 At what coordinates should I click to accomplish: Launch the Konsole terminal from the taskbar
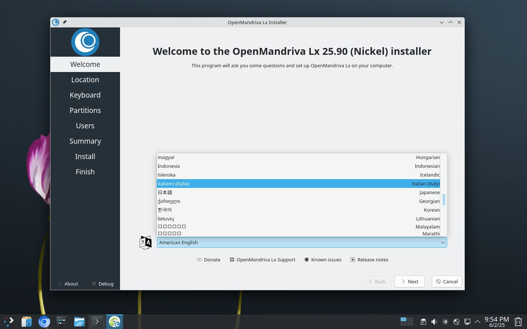(x=97, y=322)
